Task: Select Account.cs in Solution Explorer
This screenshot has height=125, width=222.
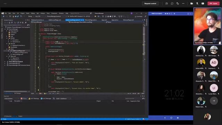Action: [15, 40]
